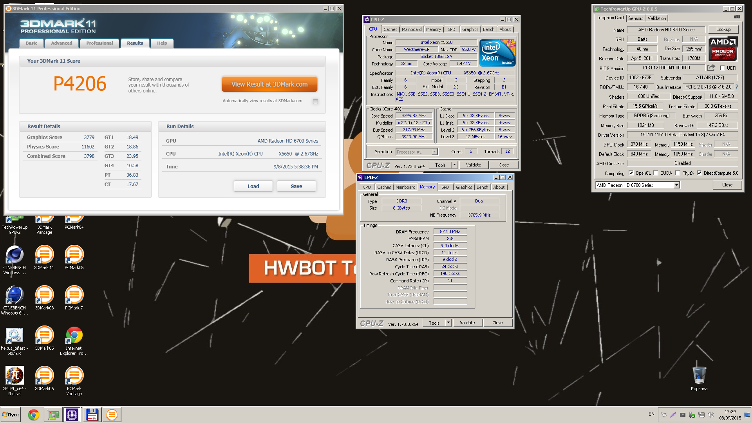Open the Корзина recycle bin icon
The width and height of the screenshot is (752, 423).
pos(699,378)
